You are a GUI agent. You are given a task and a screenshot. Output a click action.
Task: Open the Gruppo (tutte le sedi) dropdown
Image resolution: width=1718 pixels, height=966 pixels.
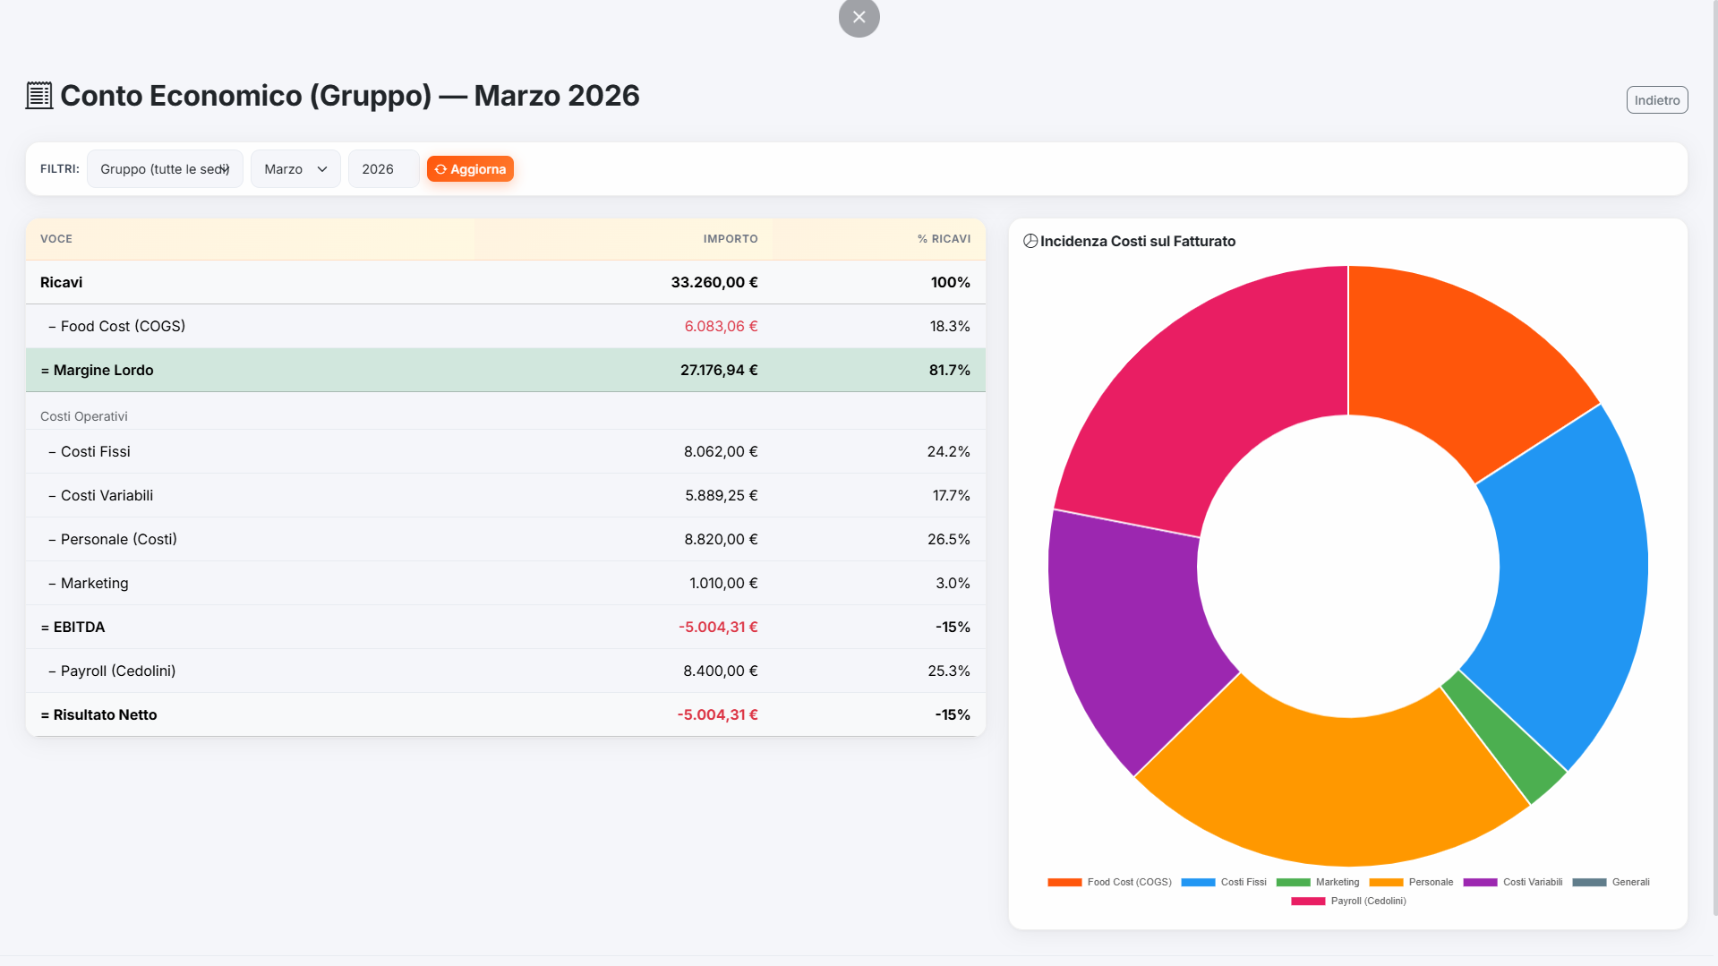[x=165, y=169]
